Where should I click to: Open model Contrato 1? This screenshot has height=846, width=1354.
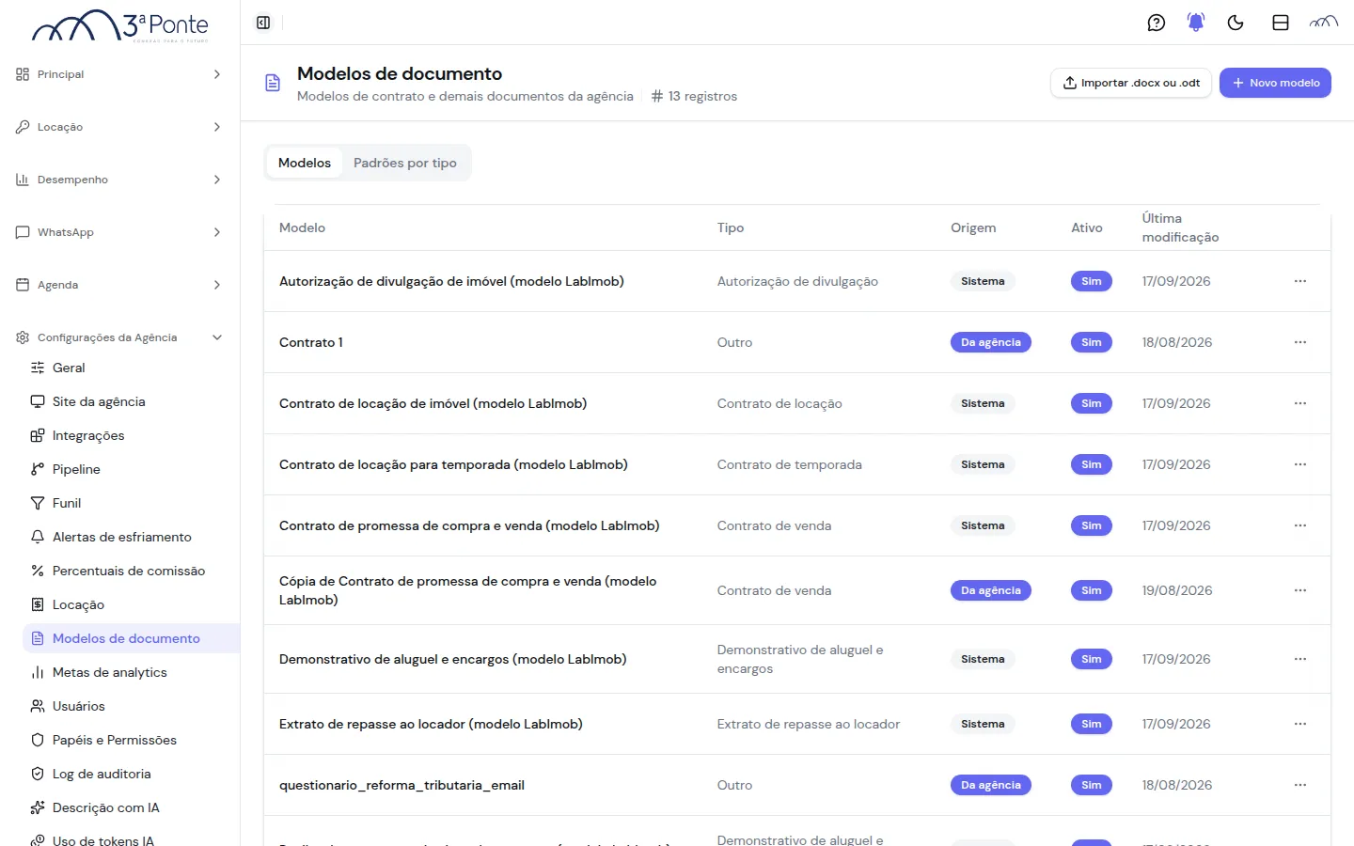click(x=311, y=342)
